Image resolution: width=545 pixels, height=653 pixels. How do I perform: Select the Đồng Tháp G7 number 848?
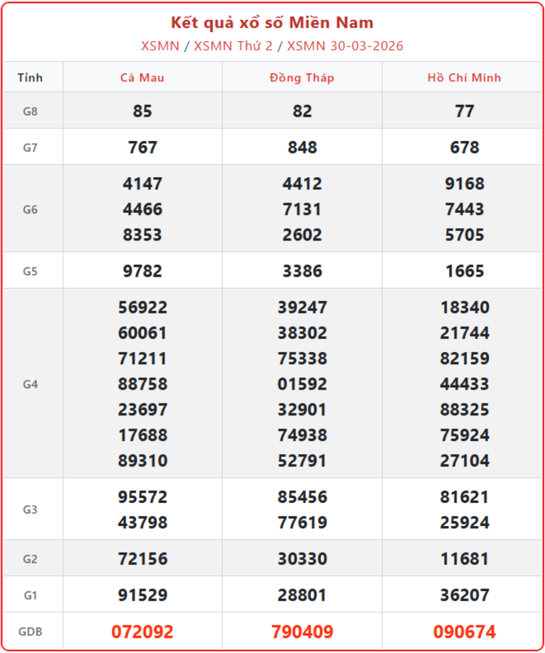click(302, 148)
